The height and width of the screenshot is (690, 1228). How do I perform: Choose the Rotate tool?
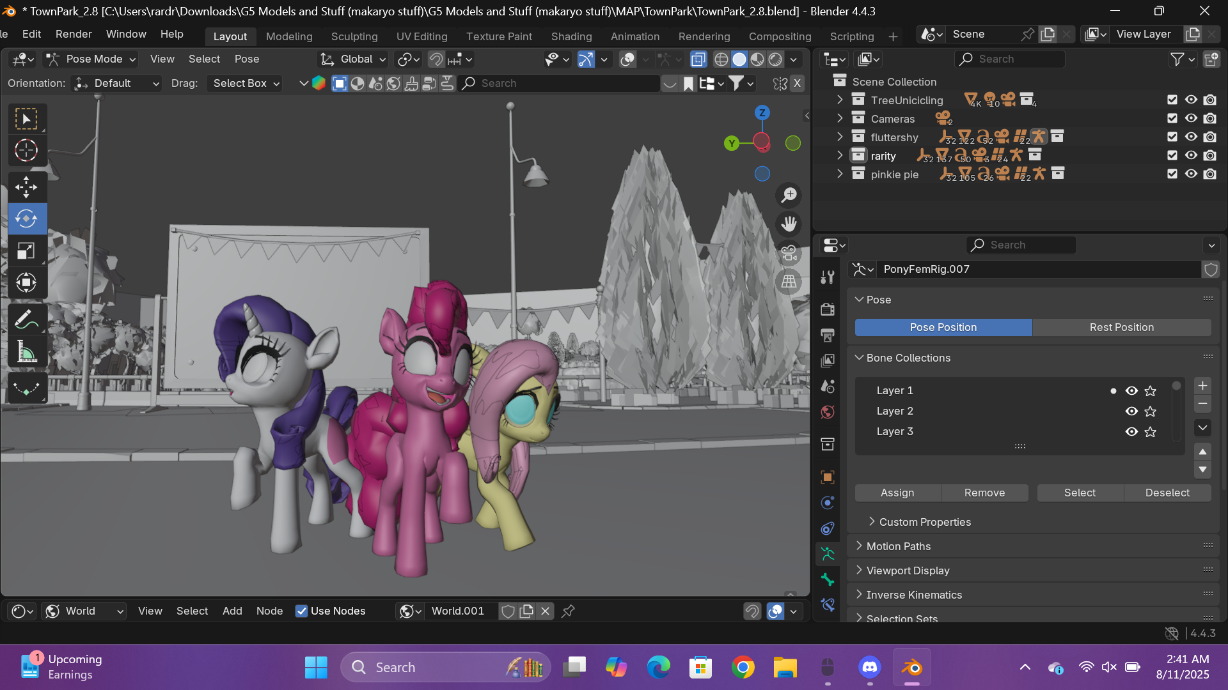click(x=26, y=219)
